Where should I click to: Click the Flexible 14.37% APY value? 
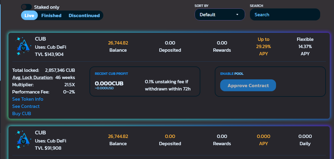305,47
